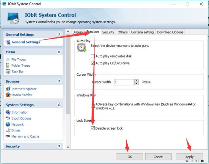Click the Apply button

[x=189, y=157]
